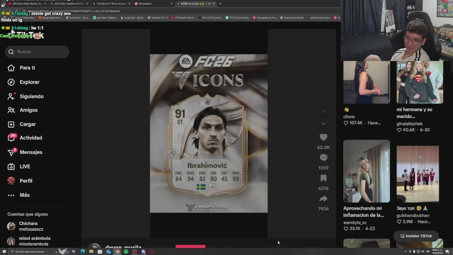Open the taskbar clock showing 03:02
Image resolution: width=453 pixels, height=255 pixels.
438,251
